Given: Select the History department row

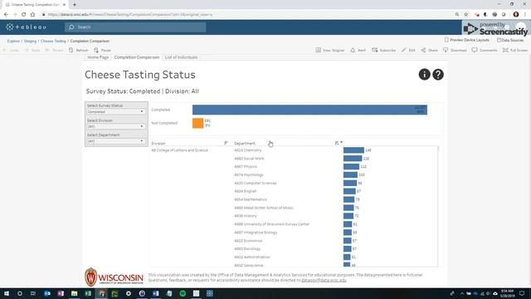Looking at the screenshot, I should coord(246,216).
